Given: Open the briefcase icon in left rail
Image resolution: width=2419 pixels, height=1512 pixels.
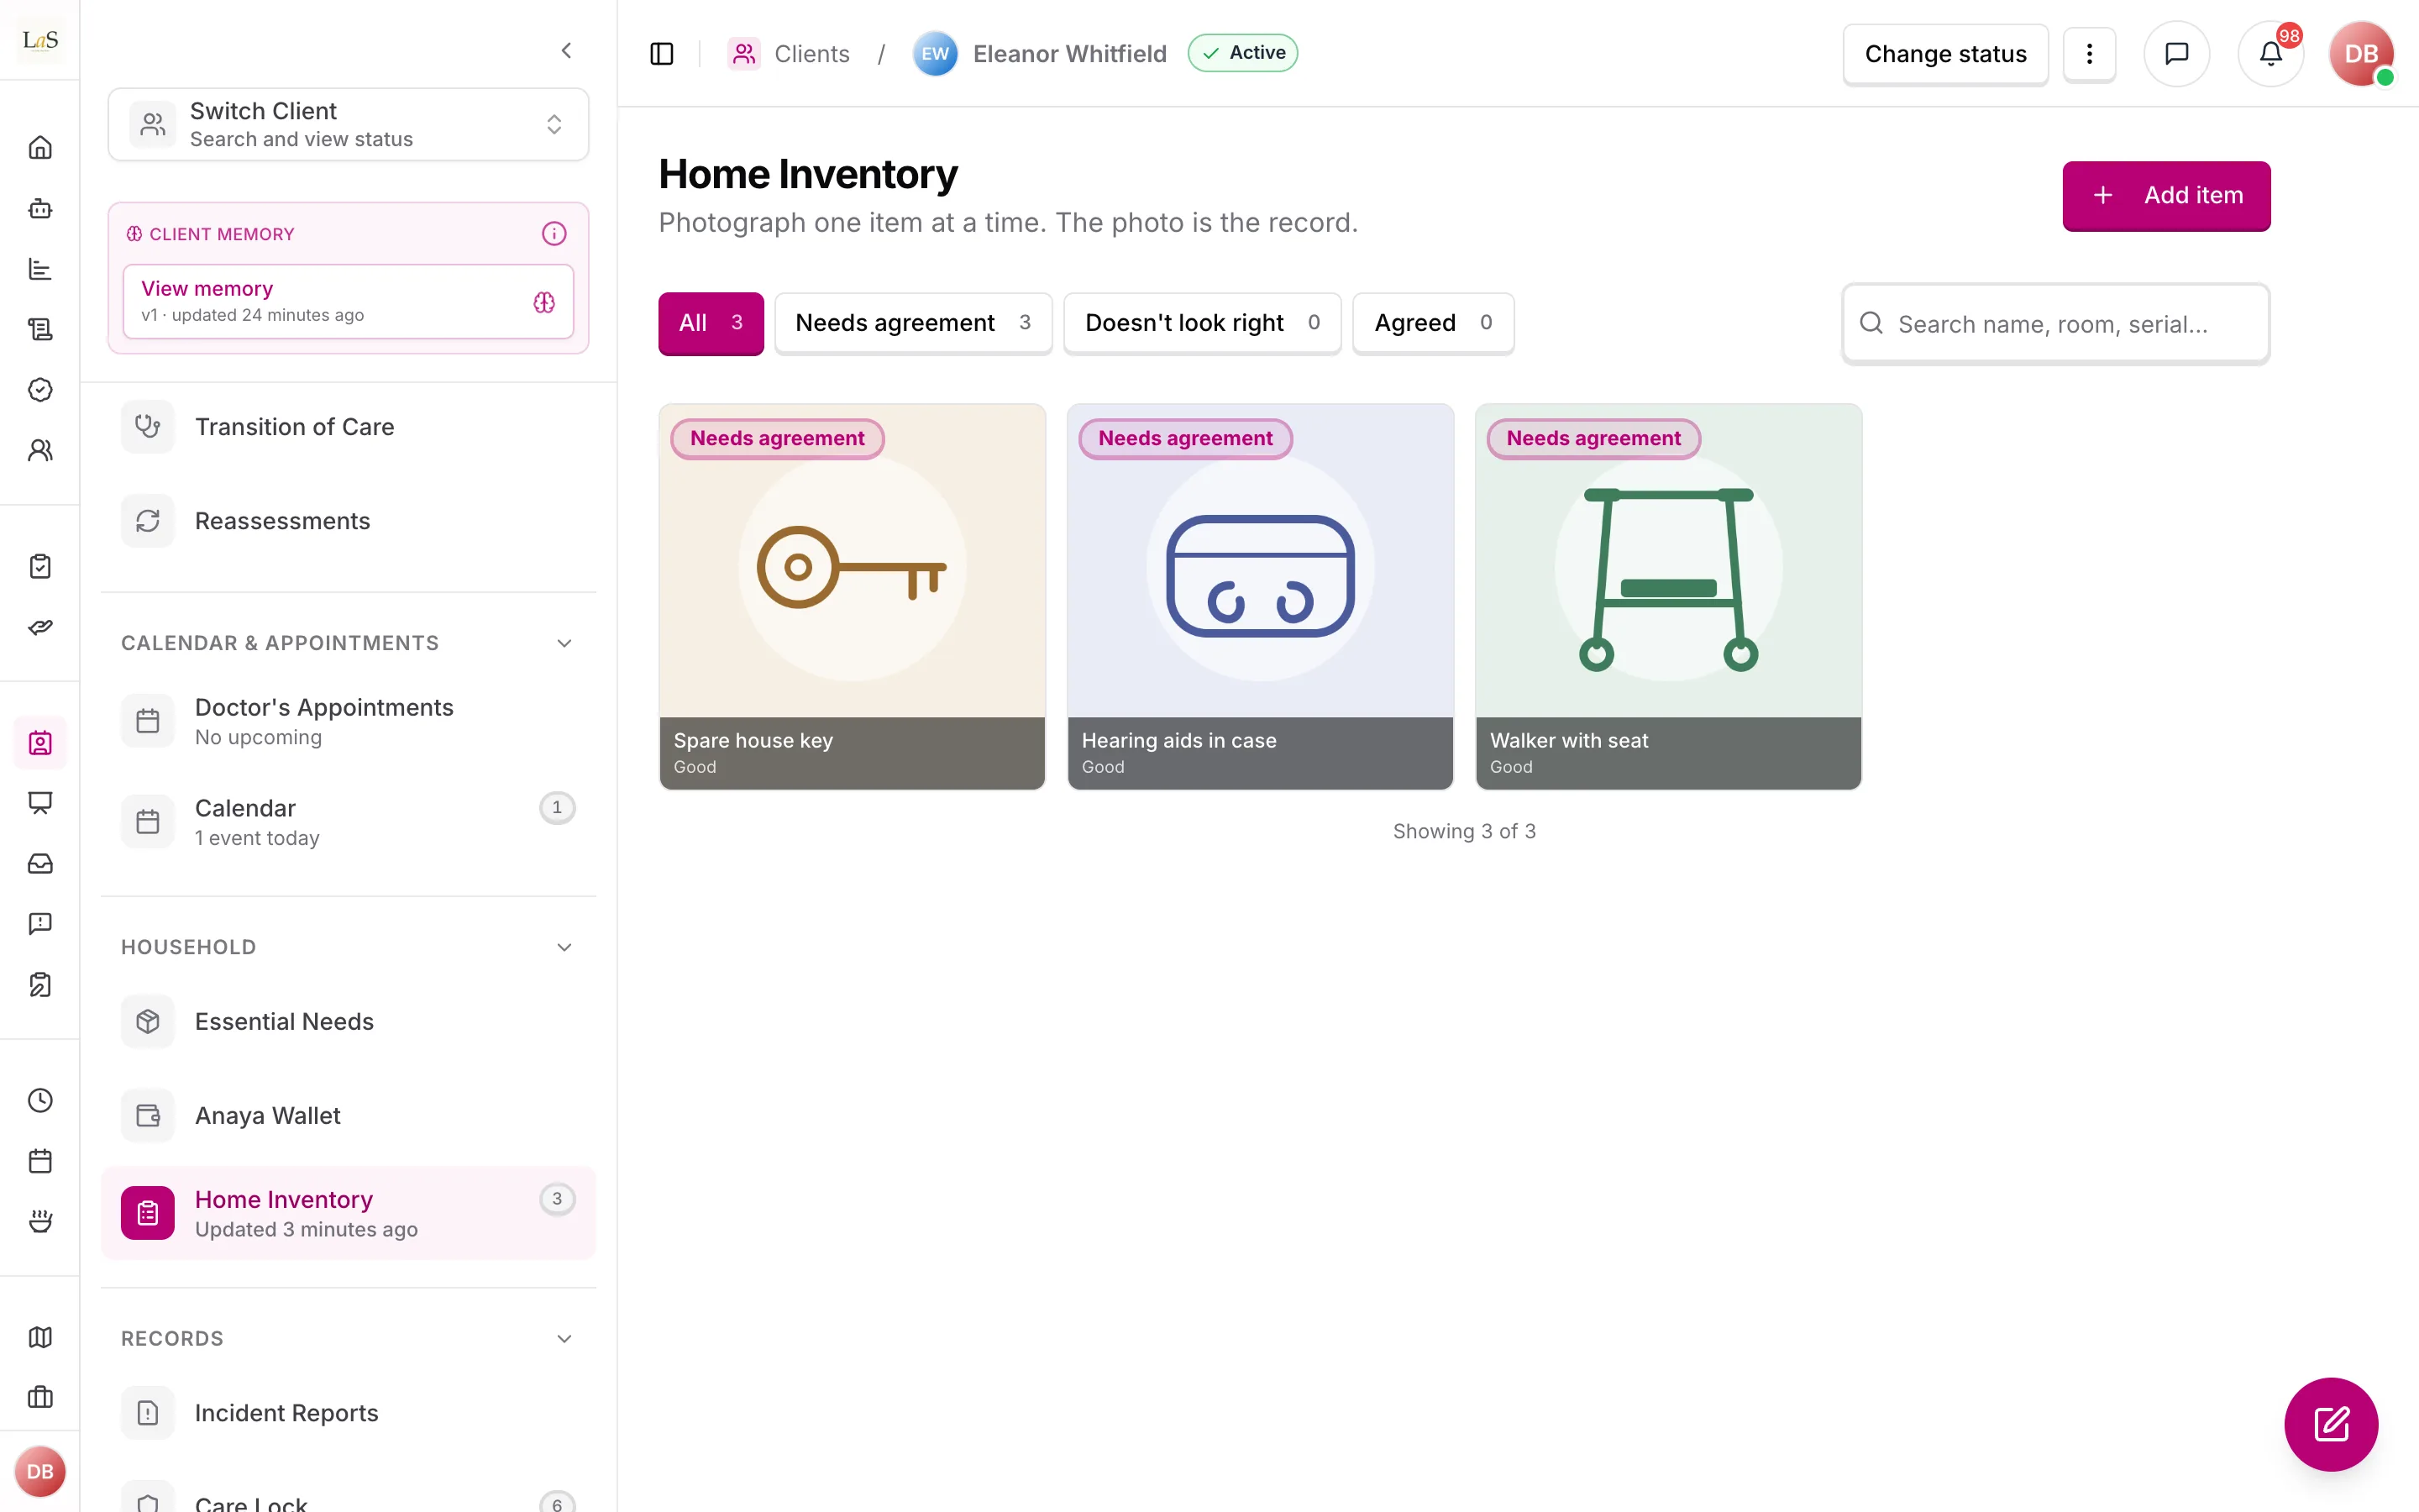Looking at the screenshot, I should tap(40, 1397).
